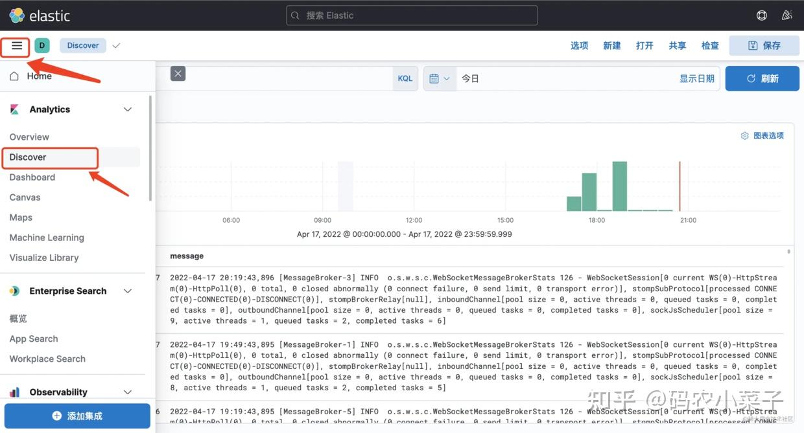This screenshot has width=804, height=433.
Task: Click the X icon to clear the filter
Action: click(178, 73)
